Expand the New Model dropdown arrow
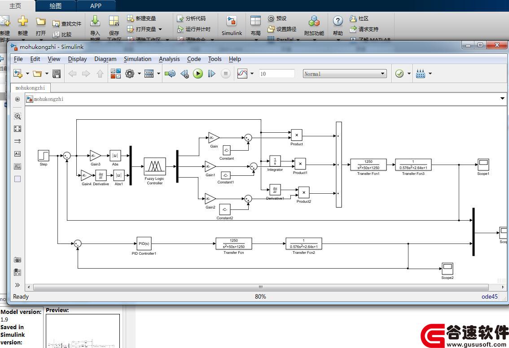The height and width of the screenshot is (348, 509). point(27,74)
